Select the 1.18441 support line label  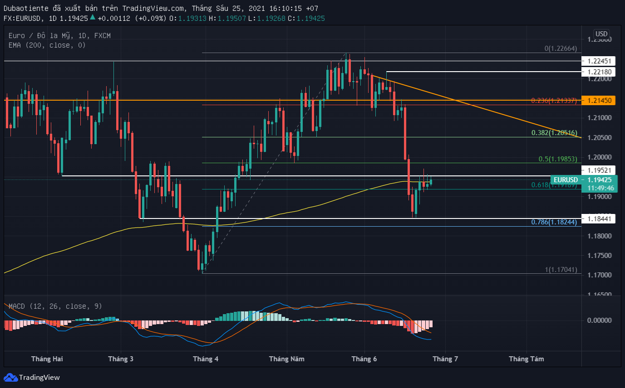599,218
